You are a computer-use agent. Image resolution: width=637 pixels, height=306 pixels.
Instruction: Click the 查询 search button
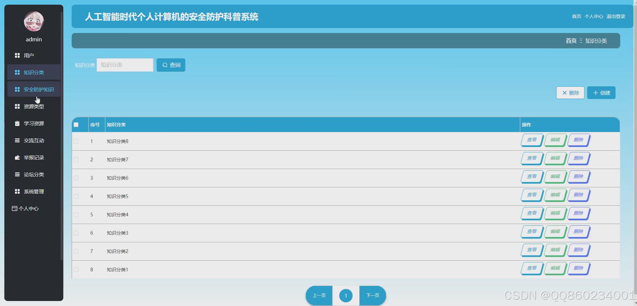pos(171,65)
